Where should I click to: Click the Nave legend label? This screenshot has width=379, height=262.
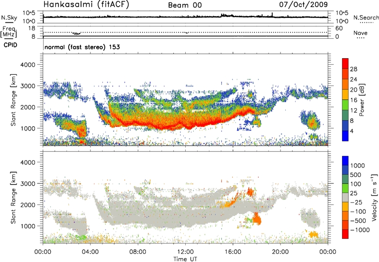click(361, 33)
